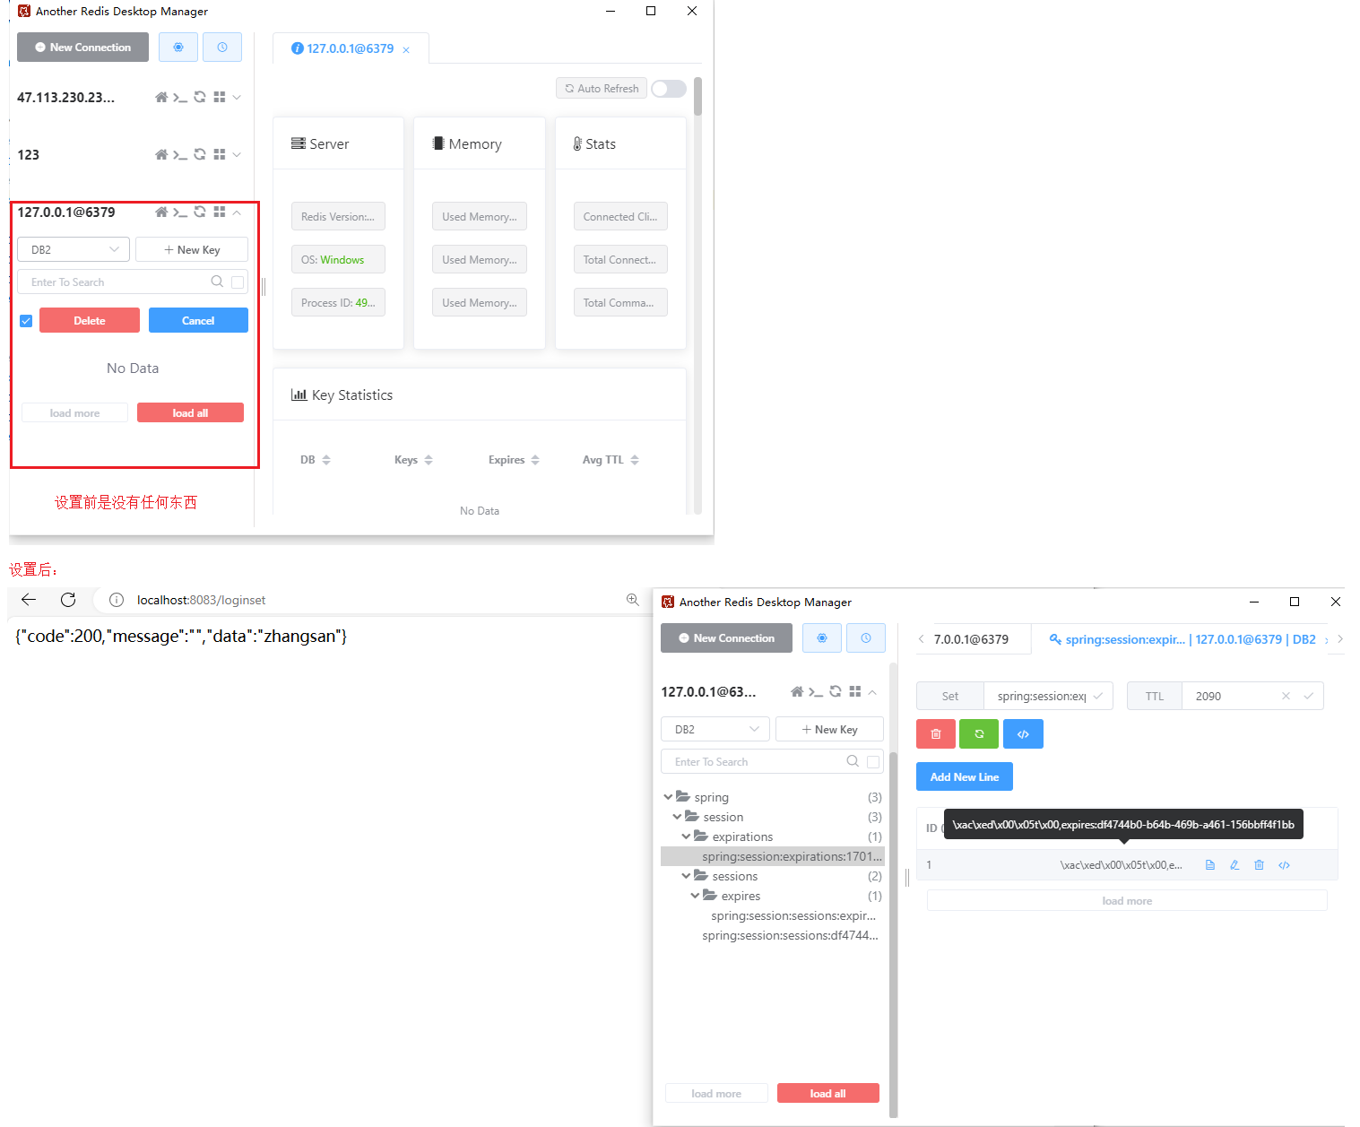The height and width of the screenshot is (1127, 1360).
Task: Reload the browser page at localhost:8083
Action: point(68,600)
